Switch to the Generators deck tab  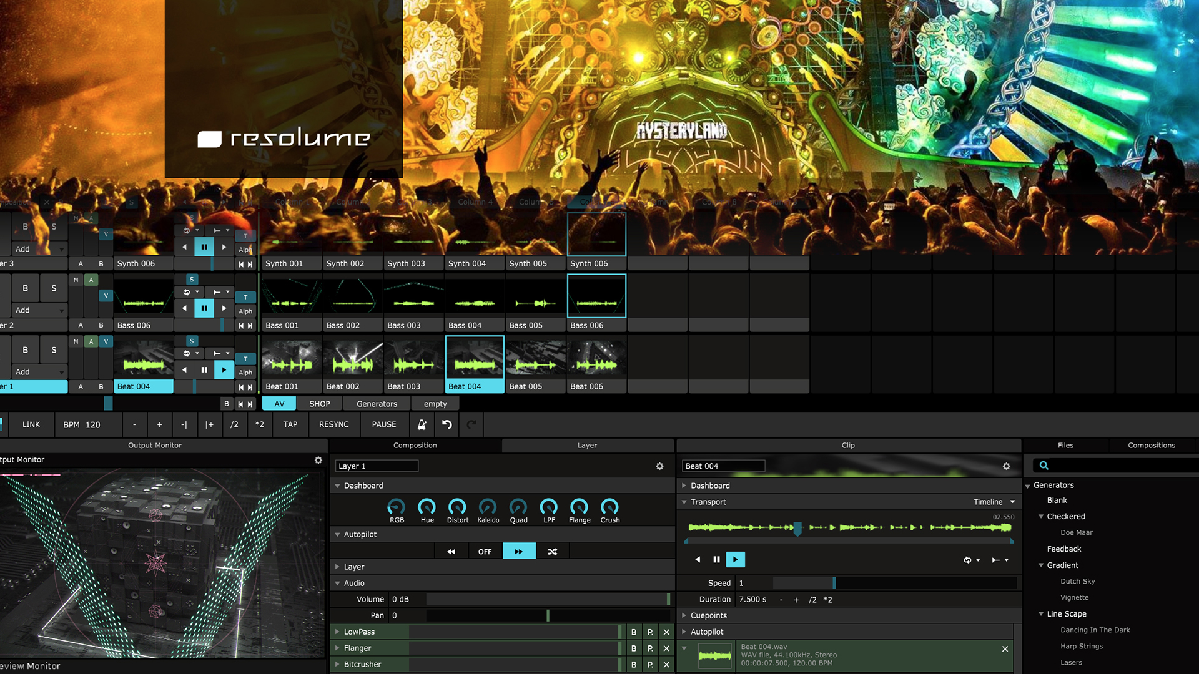(377, 404)
